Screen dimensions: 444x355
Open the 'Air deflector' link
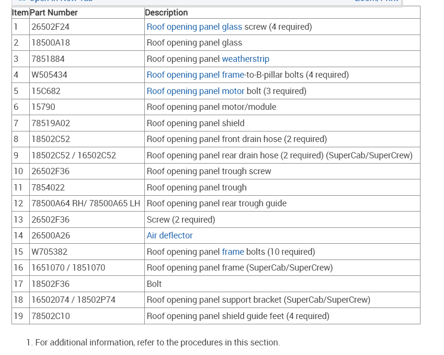(170, 236)
